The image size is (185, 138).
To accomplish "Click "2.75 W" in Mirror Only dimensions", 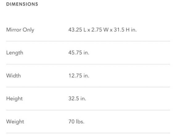I will (98, 30).
